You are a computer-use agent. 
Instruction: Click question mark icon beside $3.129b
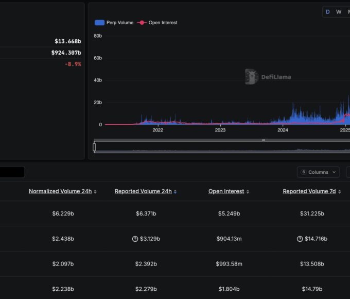point(135,239)
